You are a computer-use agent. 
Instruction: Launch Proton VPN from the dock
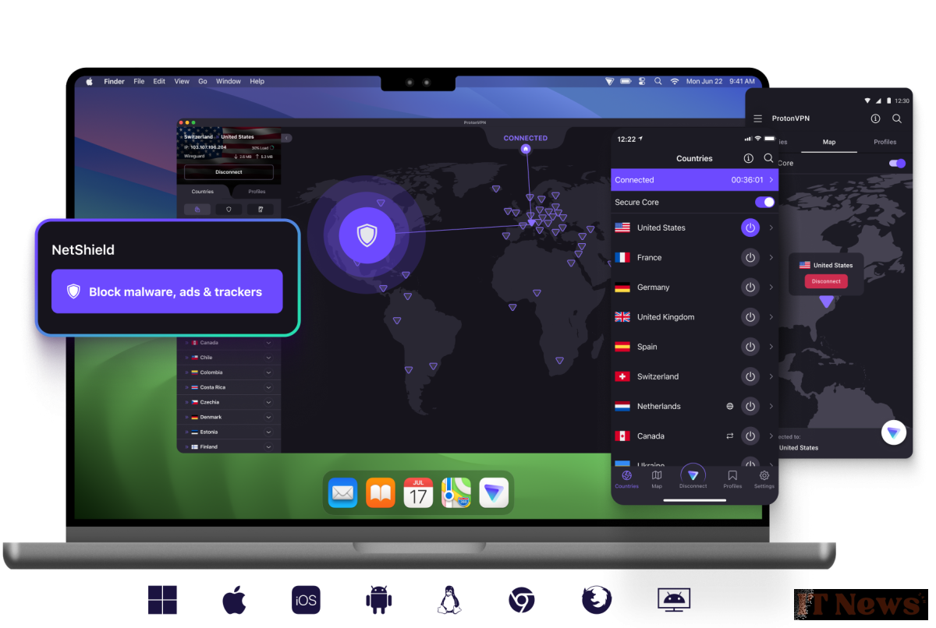(x=494, y=492)
